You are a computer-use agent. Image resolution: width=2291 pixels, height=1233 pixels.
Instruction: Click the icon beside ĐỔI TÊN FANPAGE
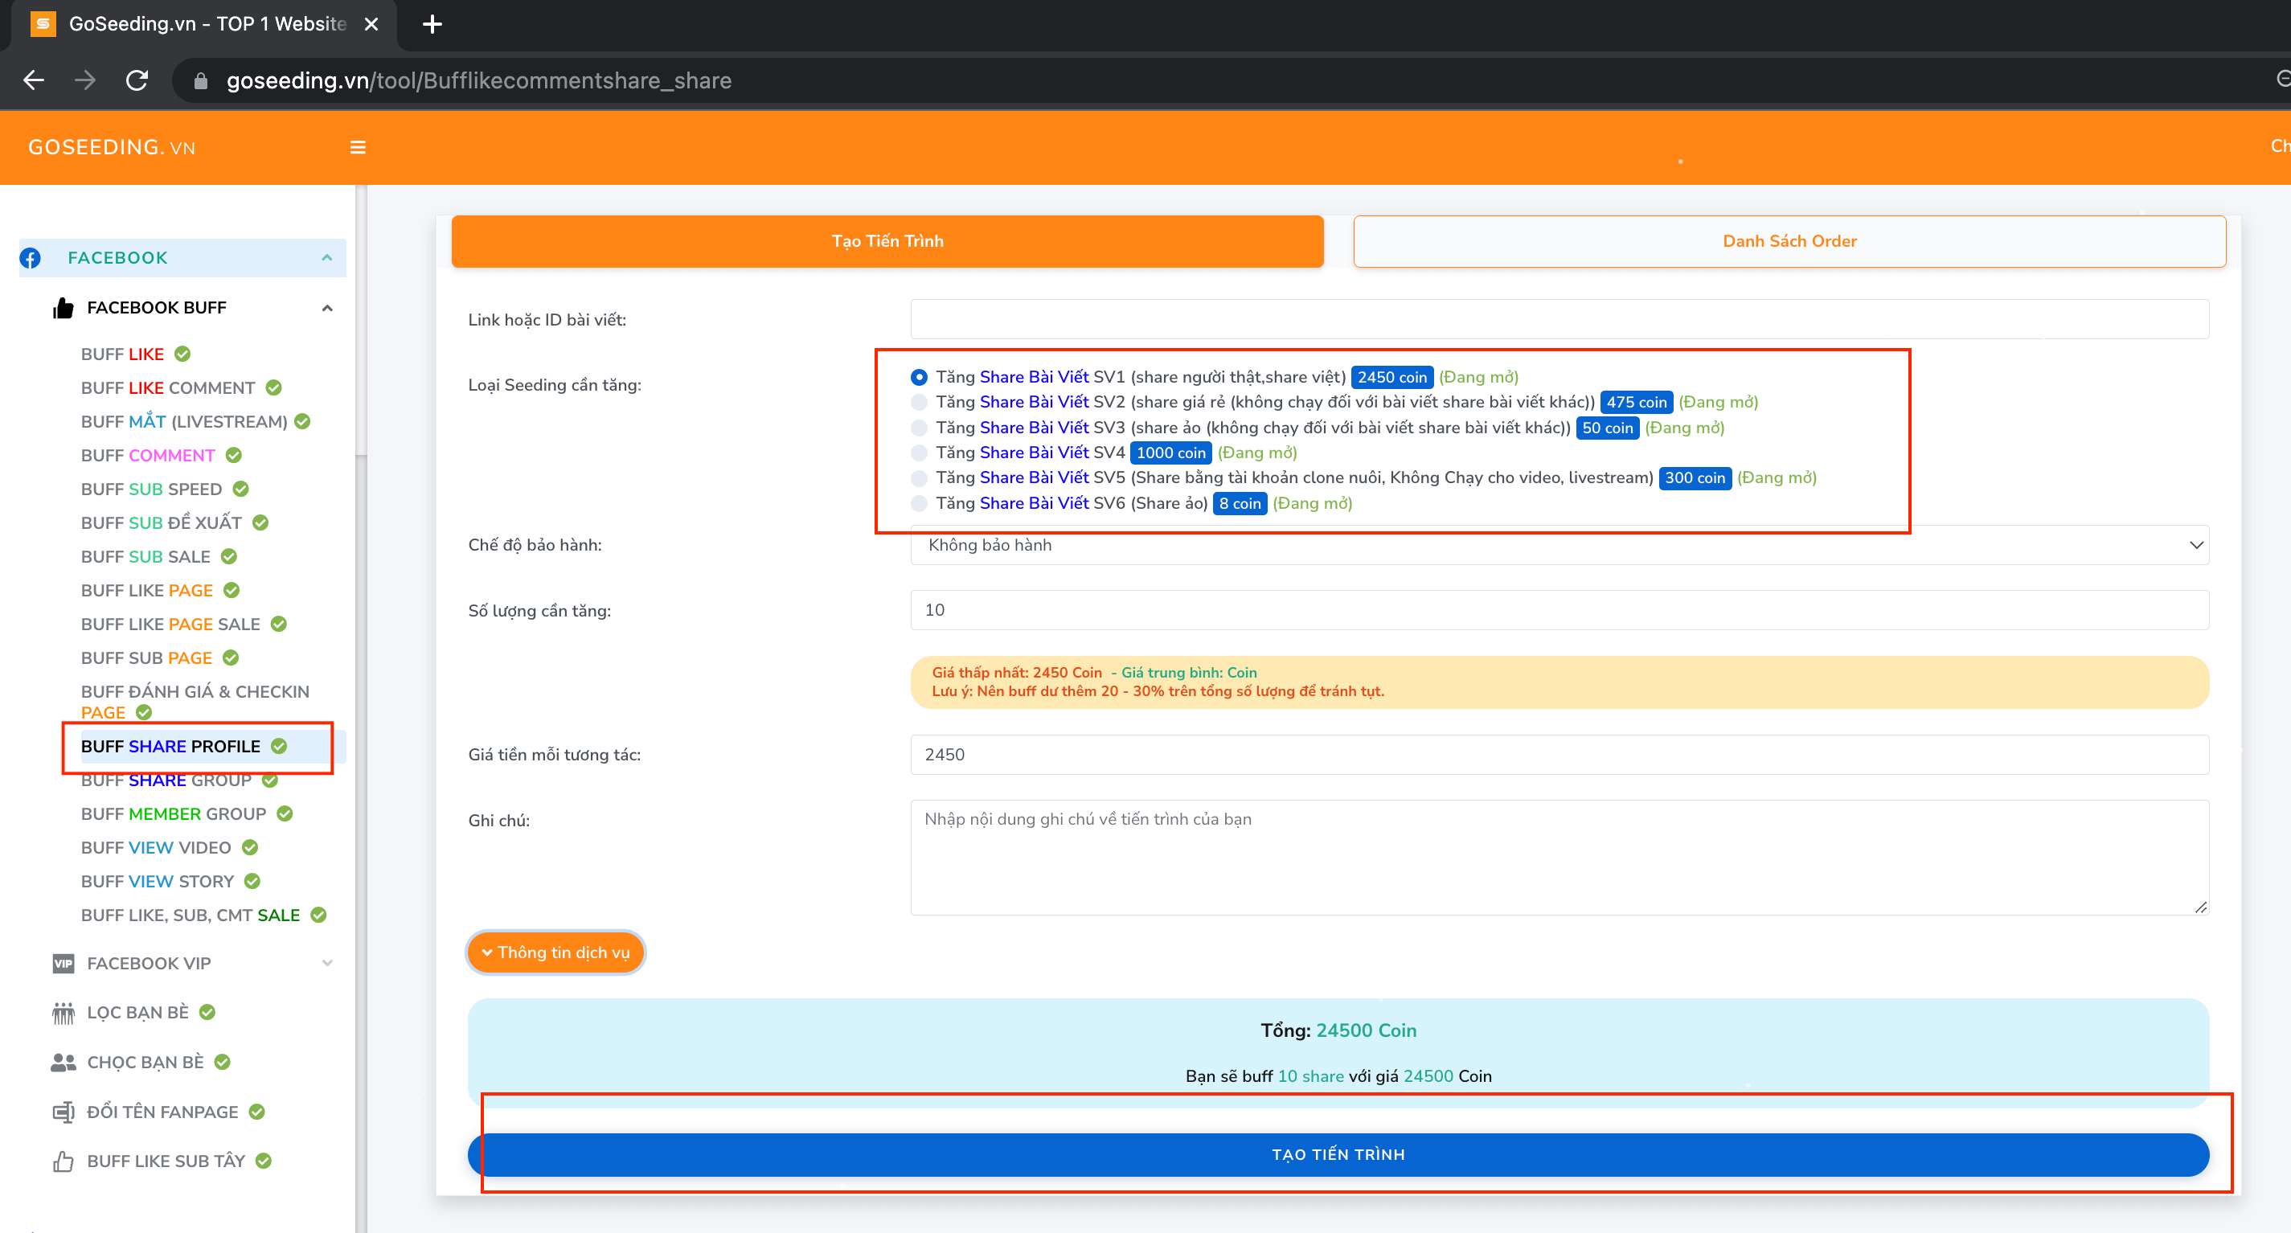pos(64,1112)
